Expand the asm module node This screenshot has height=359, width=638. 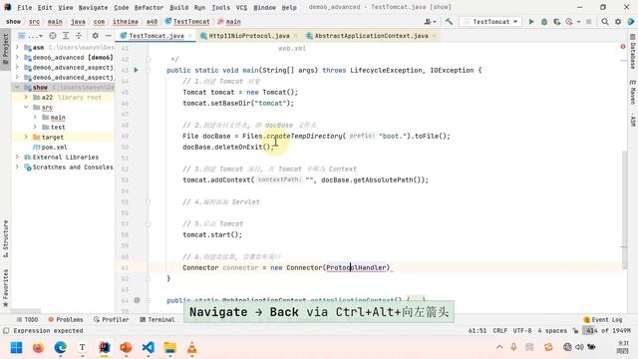point(17,48)
